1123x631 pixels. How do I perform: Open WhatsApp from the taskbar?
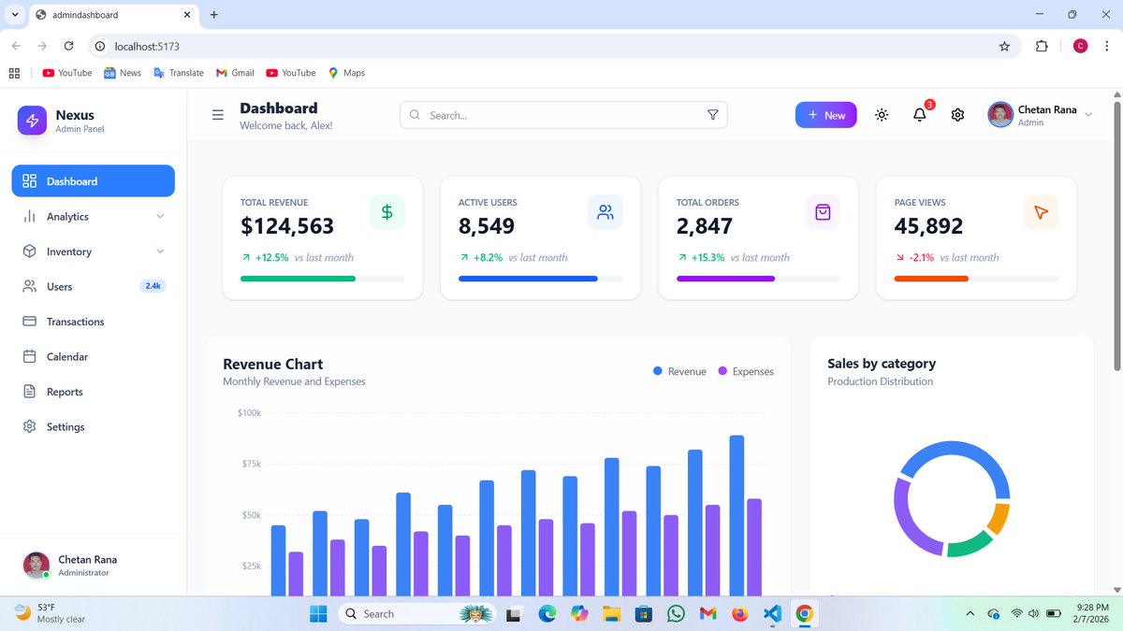(676, 614)
